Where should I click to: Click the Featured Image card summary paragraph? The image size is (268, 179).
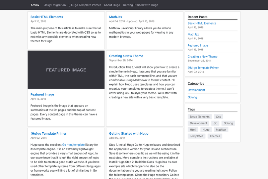64,112
